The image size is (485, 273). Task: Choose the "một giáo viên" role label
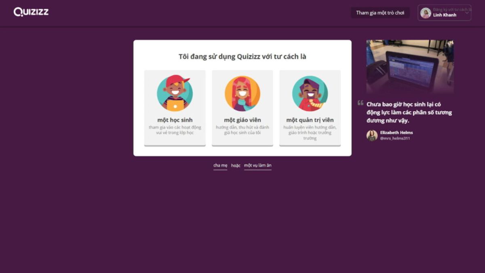pos(242,120)
